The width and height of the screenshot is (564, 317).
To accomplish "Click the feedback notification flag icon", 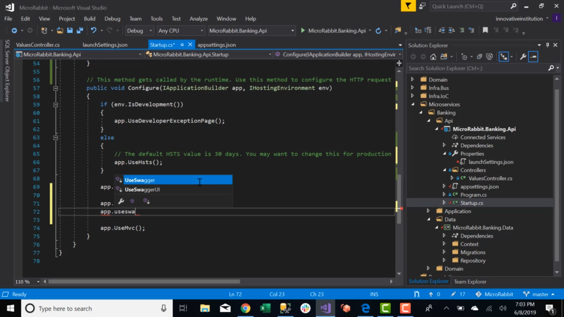I will (x=408, y=6).
